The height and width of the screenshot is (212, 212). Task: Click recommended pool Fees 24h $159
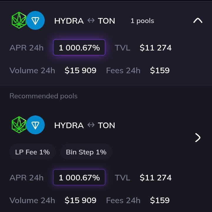(x=160, y=200)
